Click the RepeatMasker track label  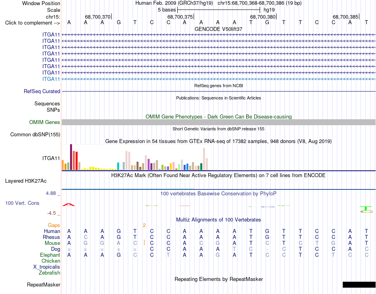tap(44, 284)
